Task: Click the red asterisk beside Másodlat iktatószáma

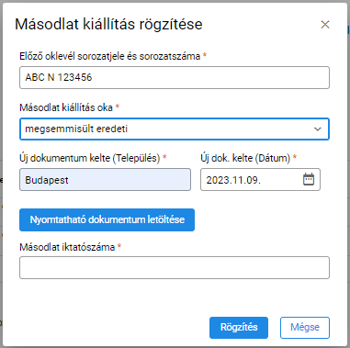Action: [119, 246]
